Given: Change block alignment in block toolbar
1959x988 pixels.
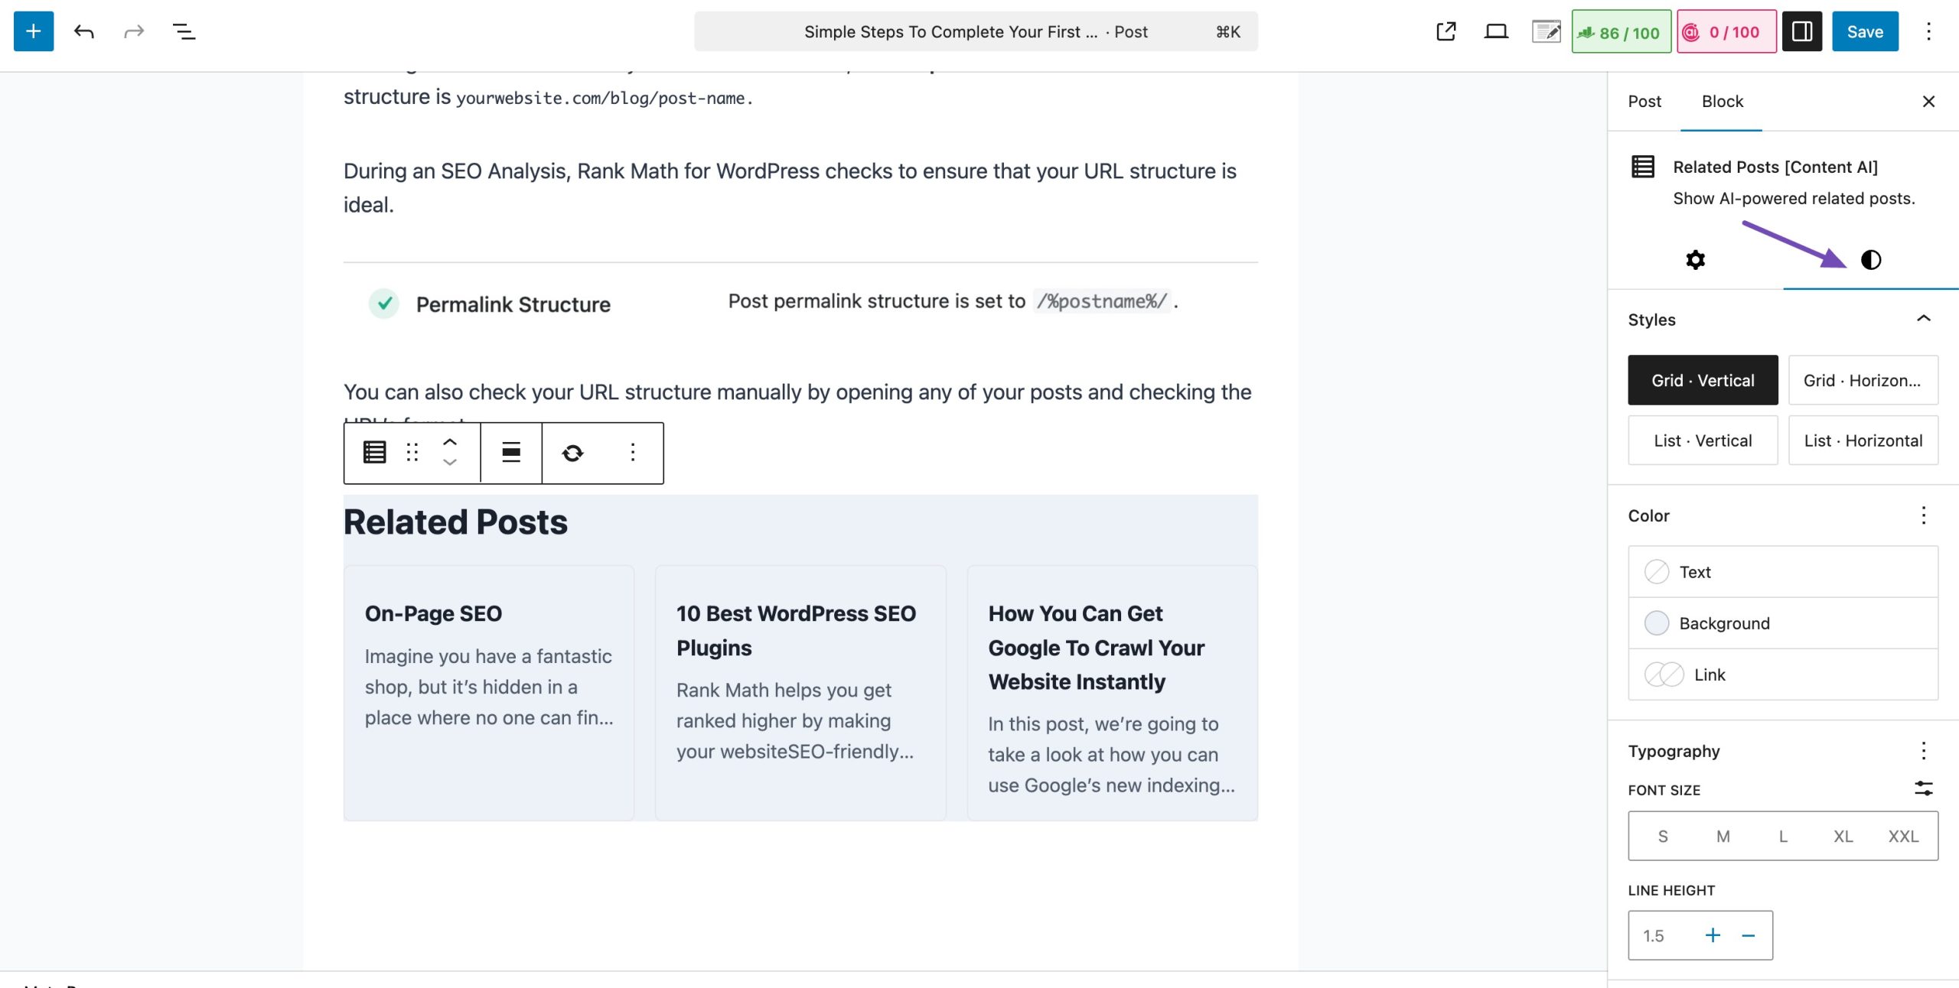Looking at the screenshot, I should tap(510, 453).
